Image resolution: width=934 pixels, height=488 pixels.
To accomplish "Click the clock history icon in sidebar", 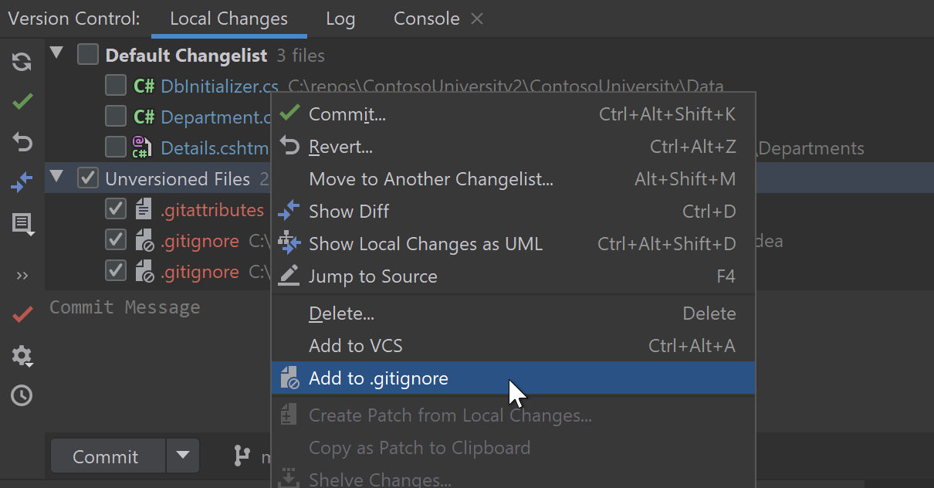I will [22, 395].
